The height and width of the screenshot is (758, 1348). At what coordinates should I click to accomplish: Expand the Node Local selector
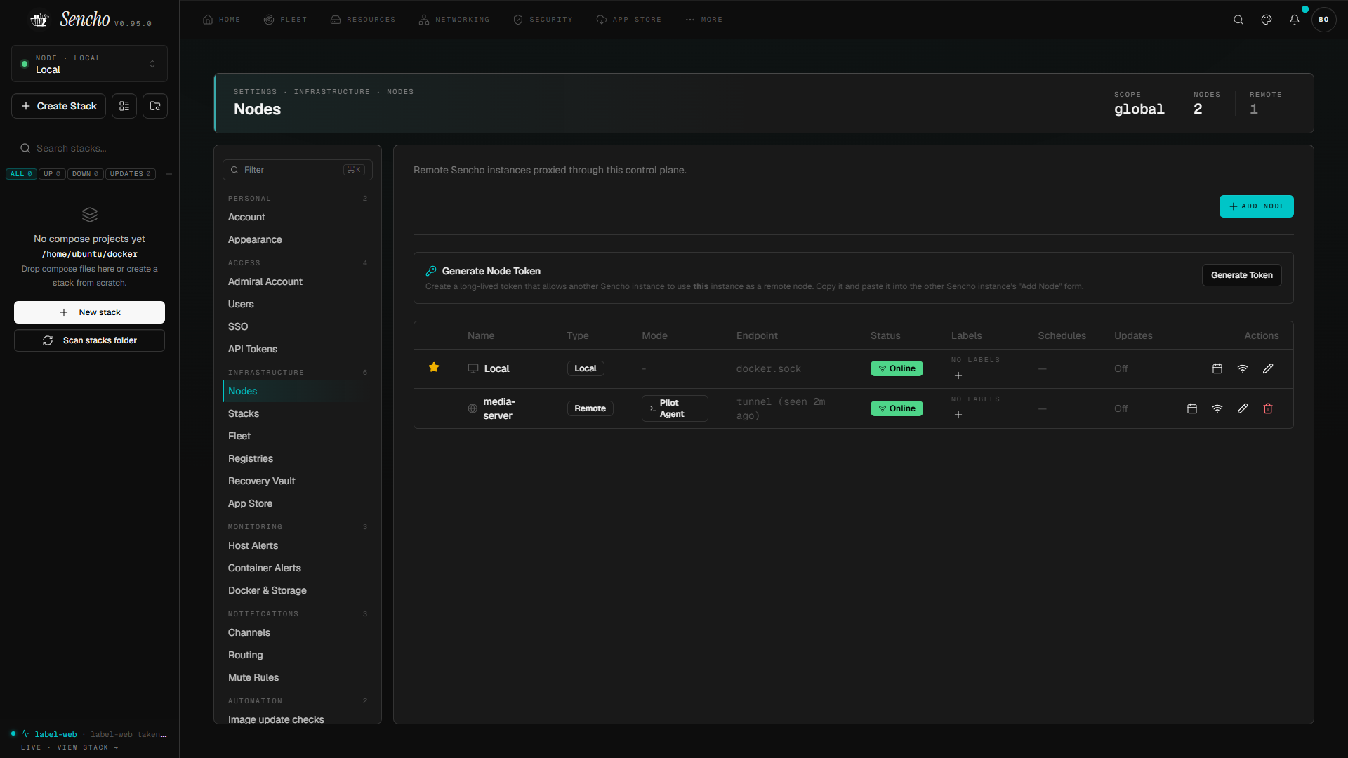click(x=89, y=64)
